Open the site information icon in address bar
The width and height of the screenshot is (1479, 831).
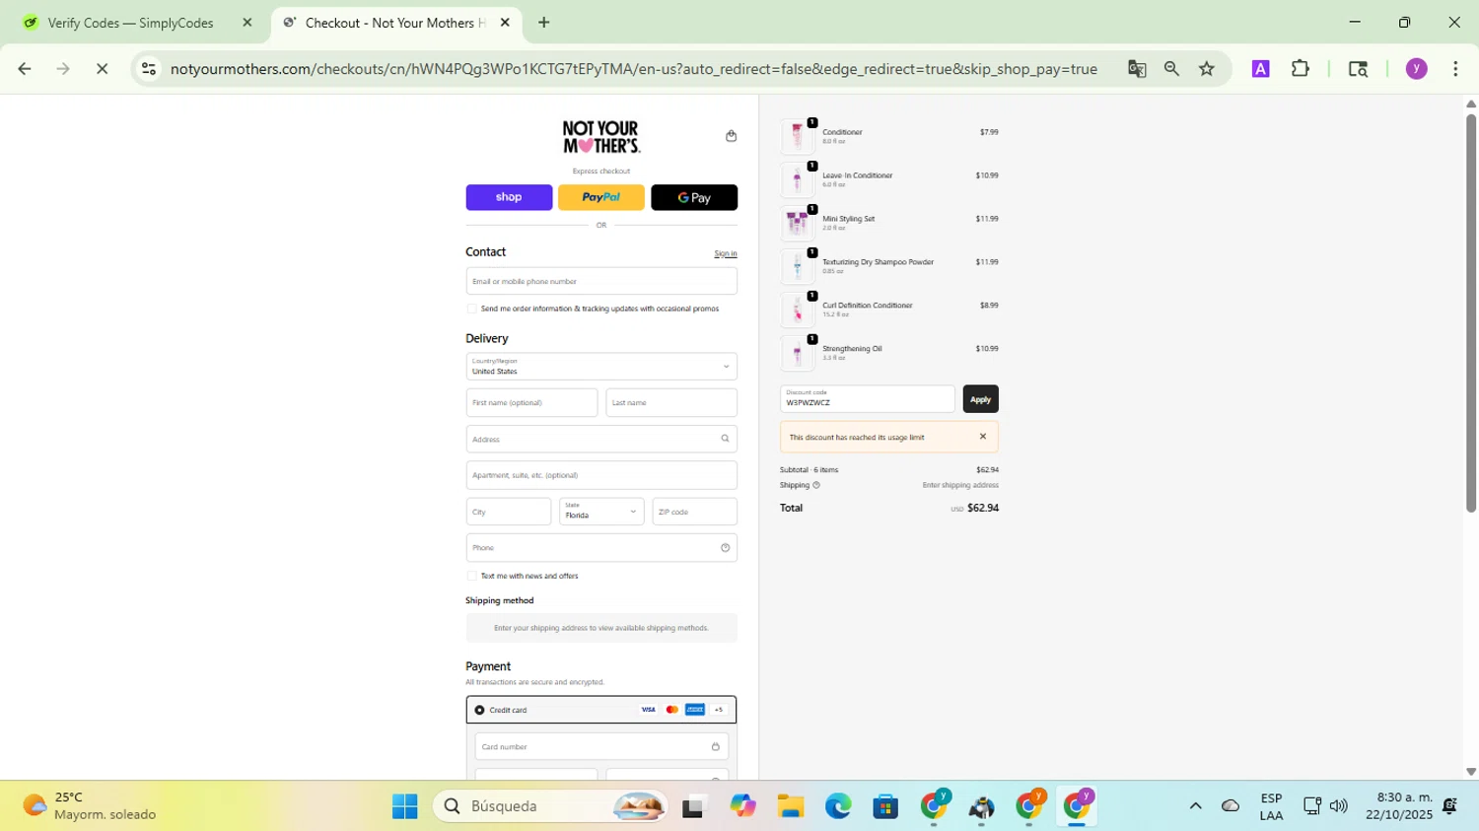click(x=149, y=69)
